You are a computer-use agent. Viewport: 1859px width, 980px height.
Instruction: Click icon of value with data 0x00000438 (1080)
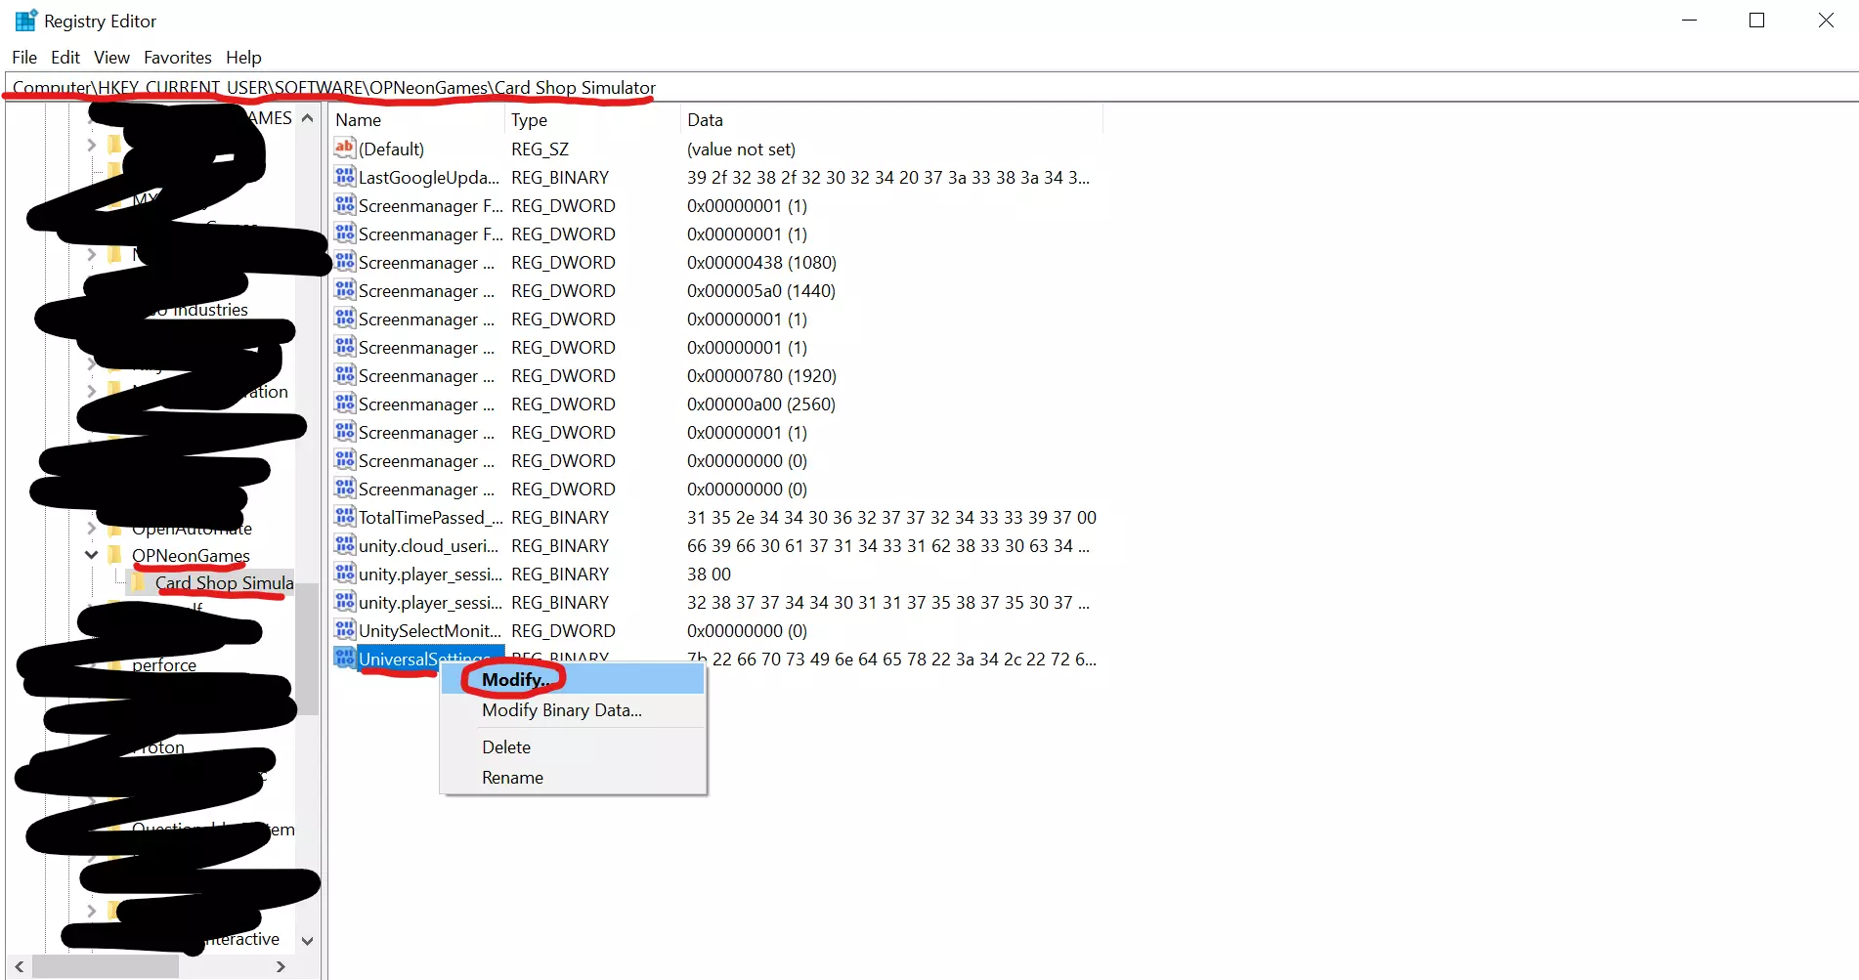[x=344, y=262]
